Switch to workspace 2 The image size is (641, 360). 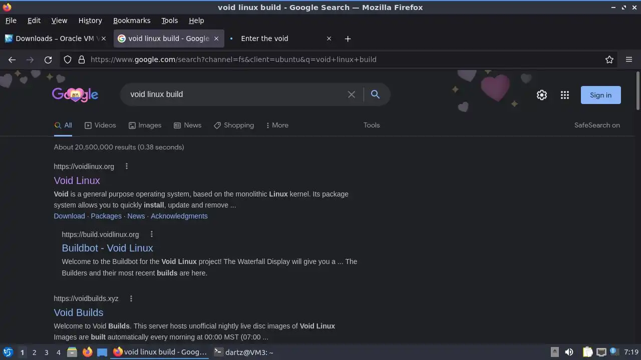point(34,352)
